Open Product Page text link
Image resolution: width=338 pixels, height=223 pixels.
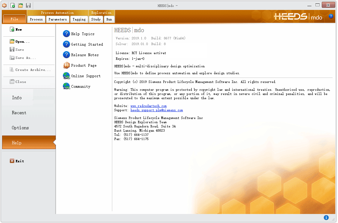tap(84, 66)
